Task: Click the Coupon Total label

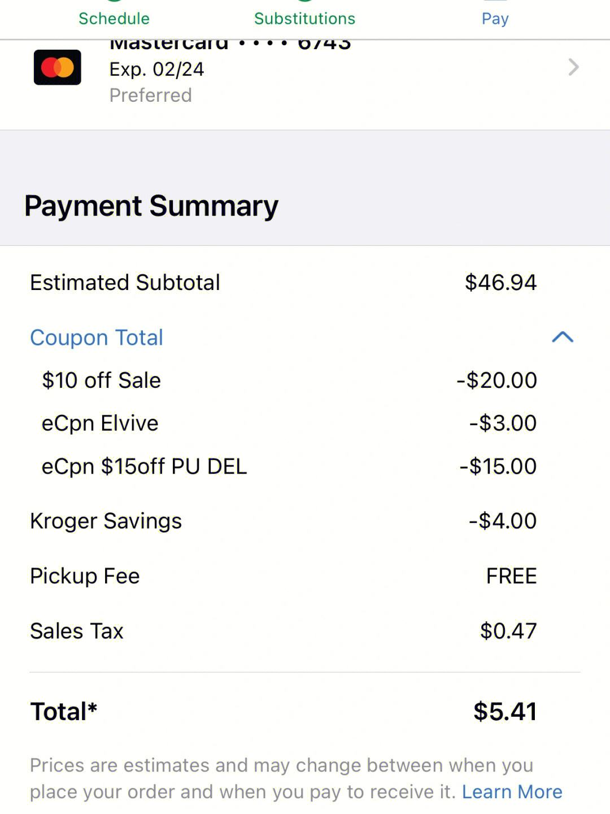Action: pyautogui.click(x=97, y=337)
